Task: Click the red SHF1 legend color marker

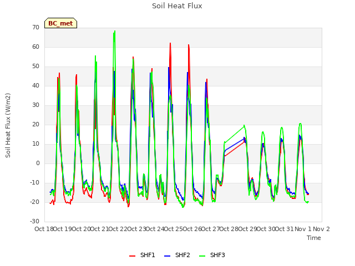Action: click(132, 256)
